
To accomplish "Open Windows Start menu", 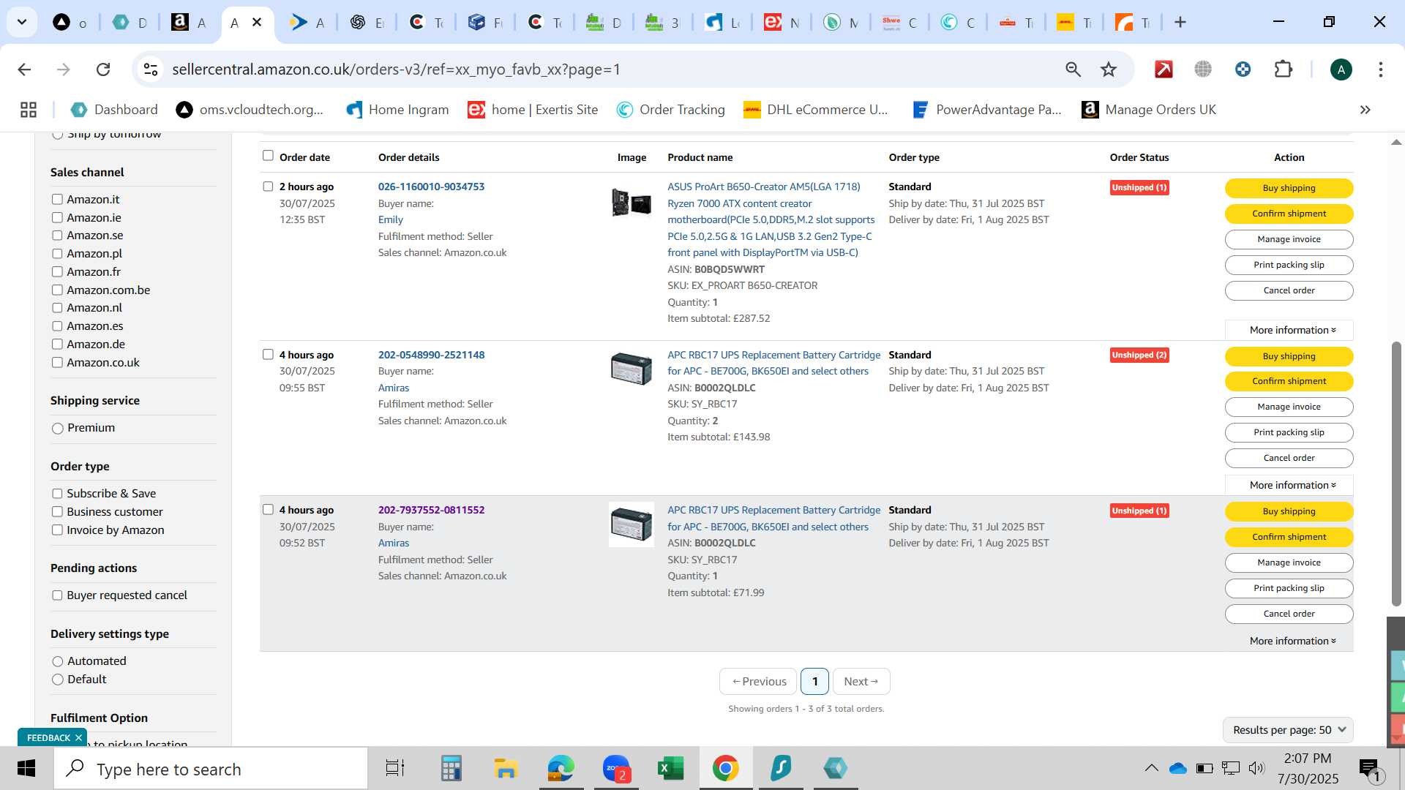I will (x=26, y=769).
